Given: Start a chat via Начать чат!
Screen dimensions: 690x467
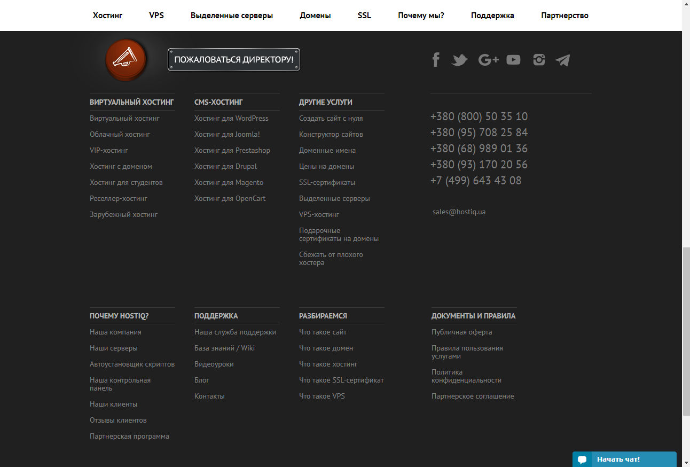Looking at the screenshot, I should [618, 460].
